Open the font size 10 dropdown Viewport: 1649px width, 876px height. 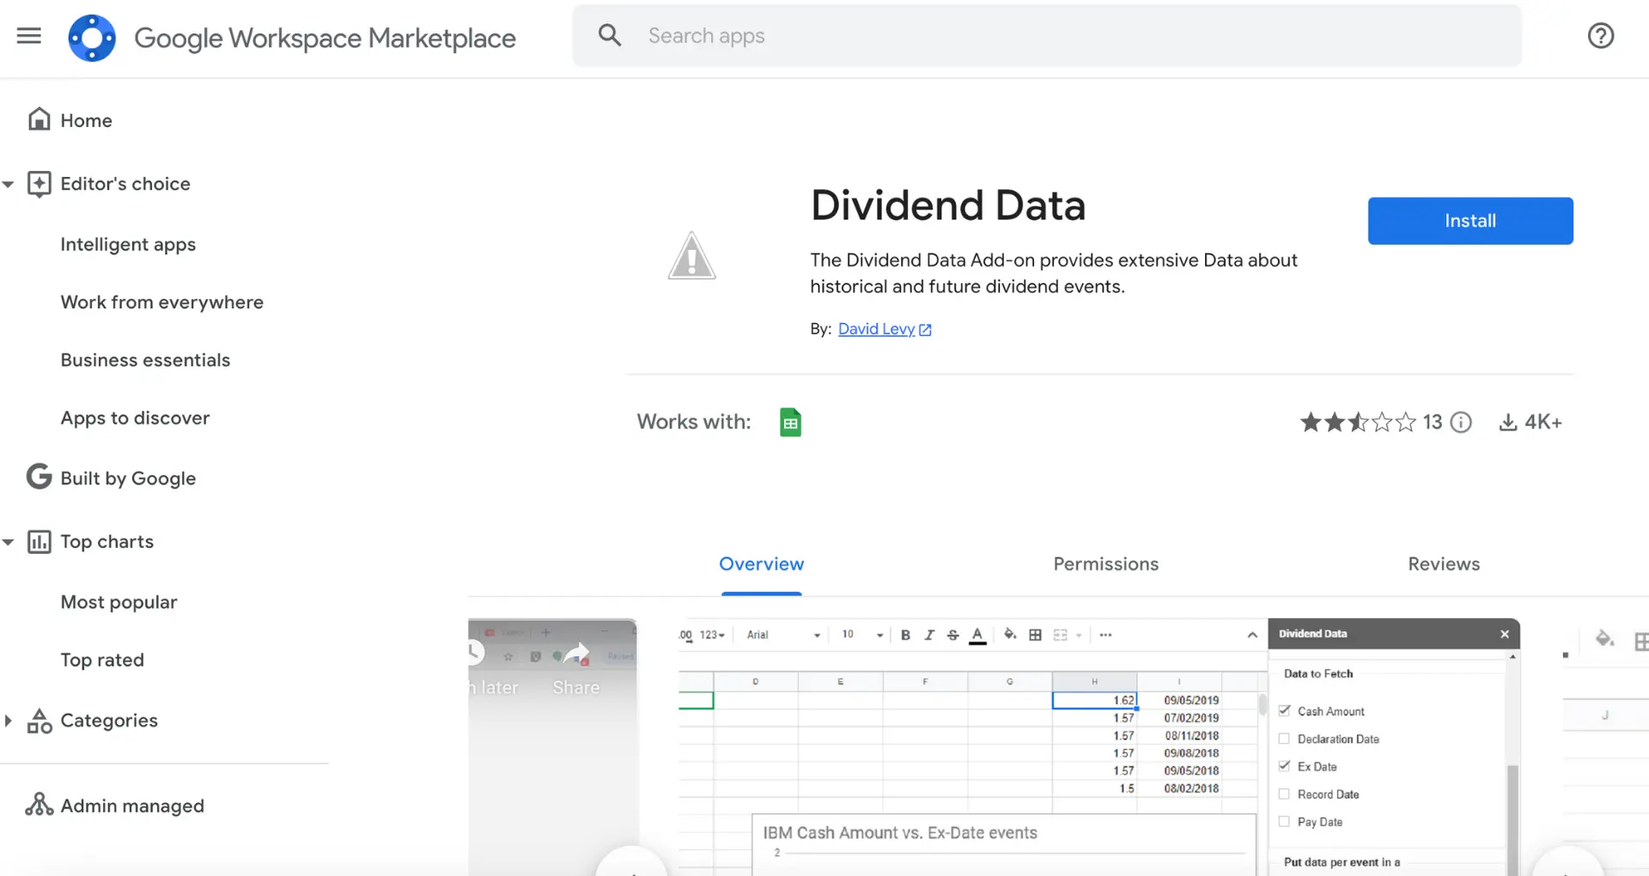(862, 635)
